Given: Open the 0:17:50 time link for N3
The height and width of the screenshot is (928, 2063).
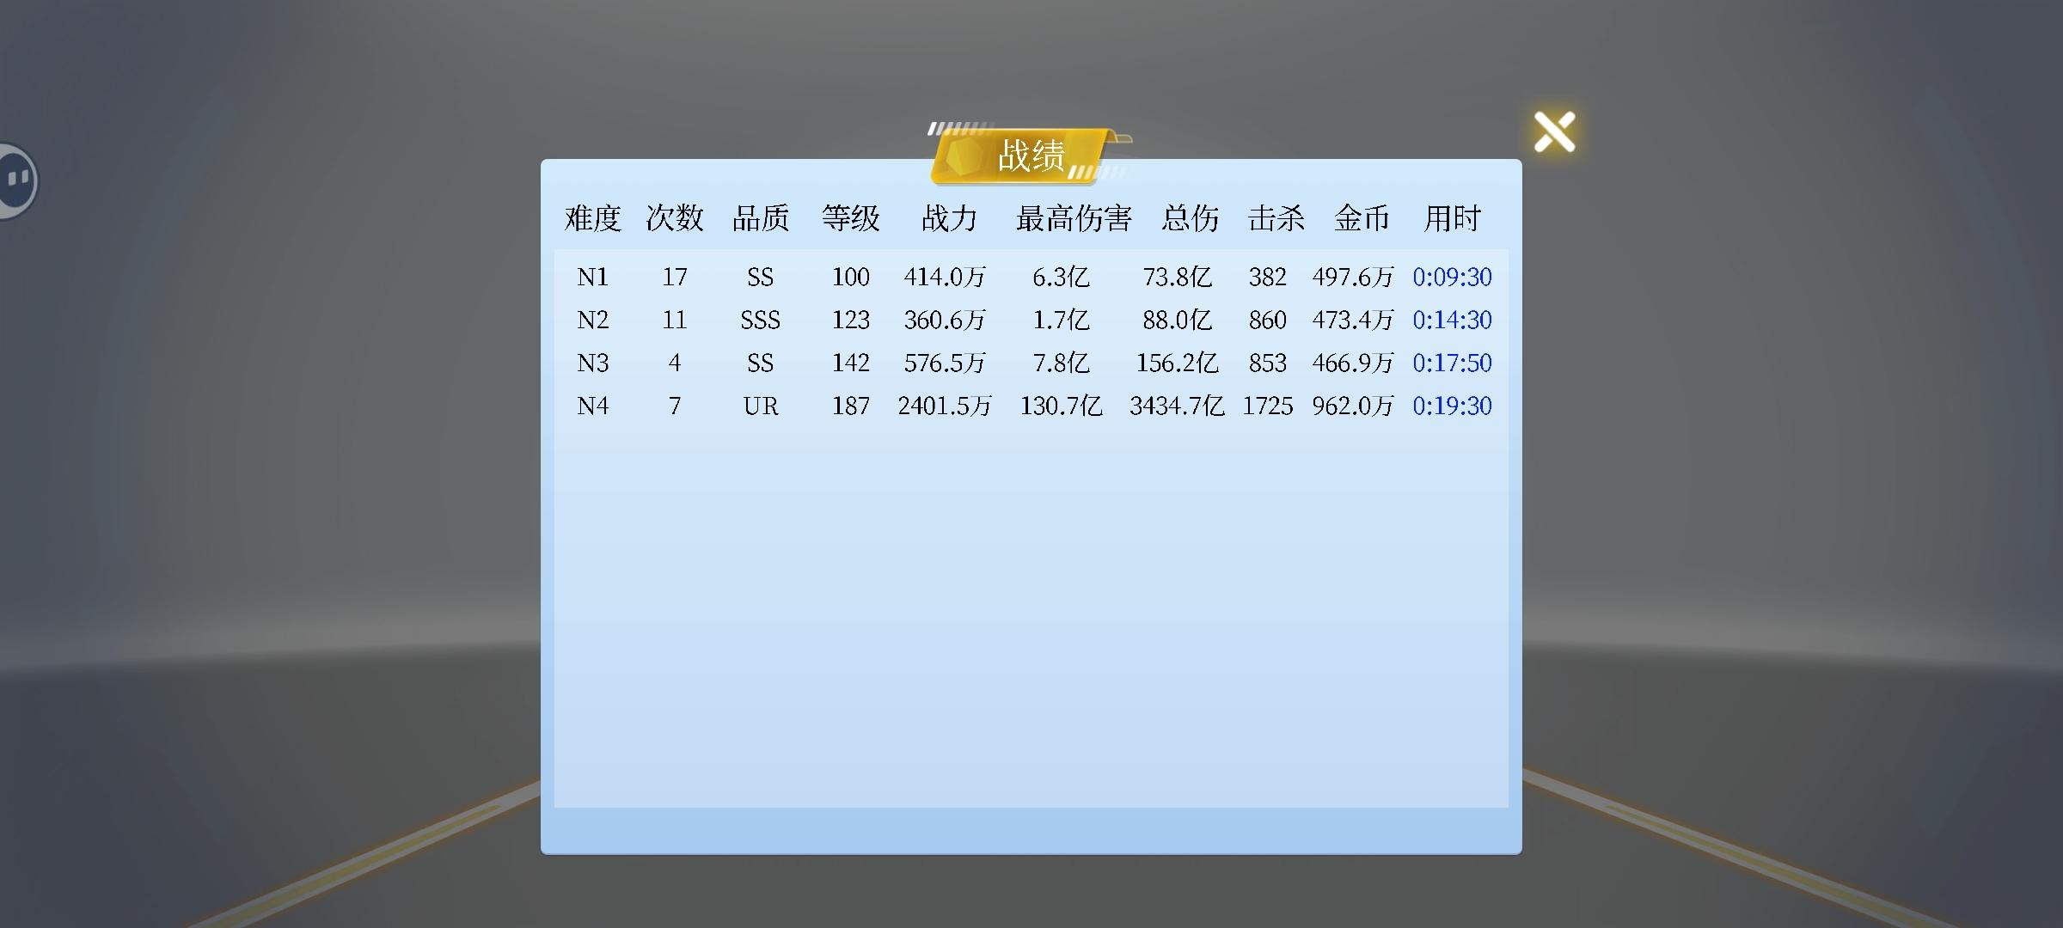Looking at the screenshot, I should pyautogui.click(x=1452, y=363).
